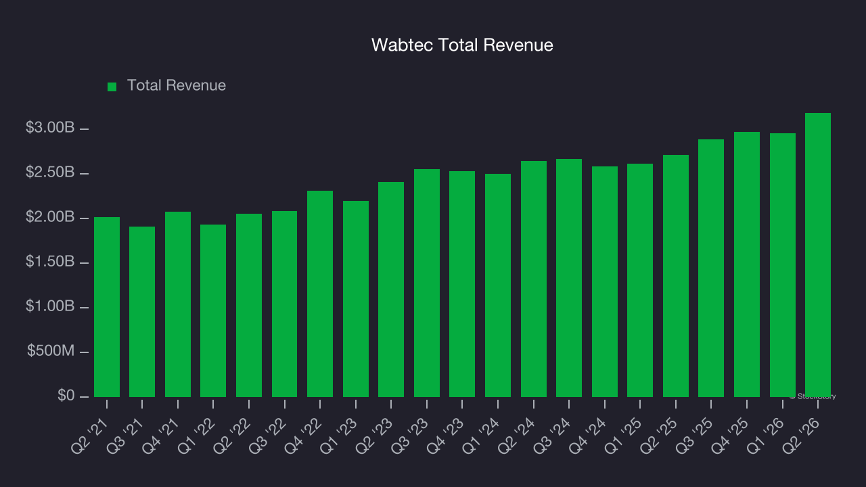The image size is (866, 487).
Task: Click the 'Total Revenue' legend label
Action: [177, 86]
